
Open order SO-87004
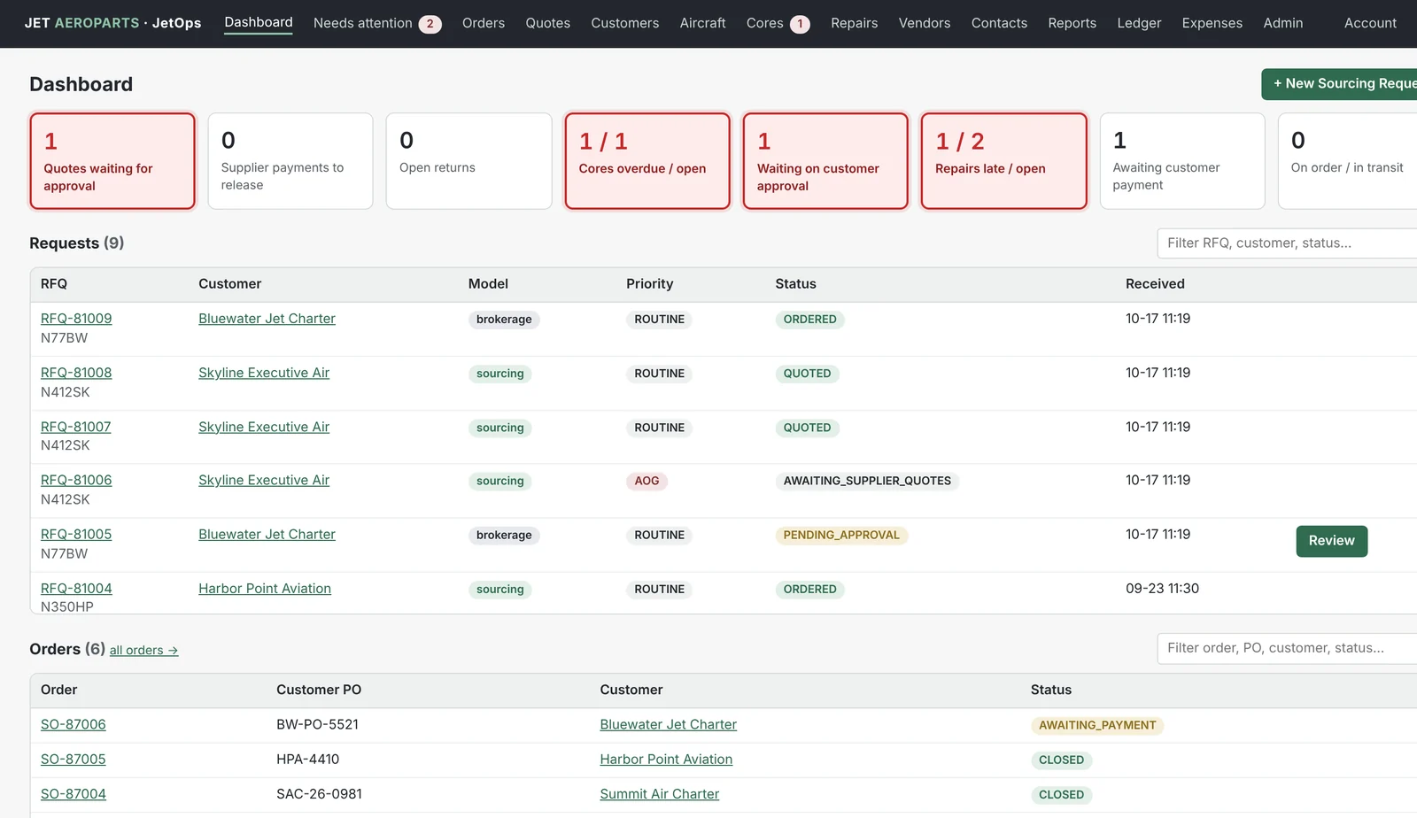coord(74,794)
